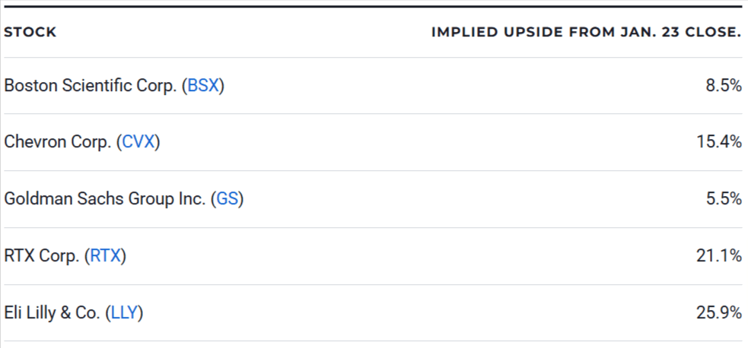Screen dimensions: 748x348
Task: Click the 5.5% upside value
Action: coord(724,199)
